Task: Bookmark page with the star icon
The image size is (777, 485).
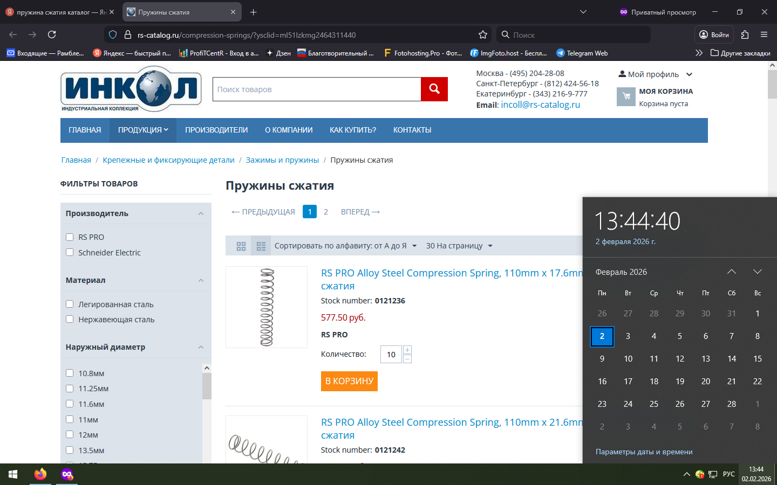Action: (x=482, y=35)
